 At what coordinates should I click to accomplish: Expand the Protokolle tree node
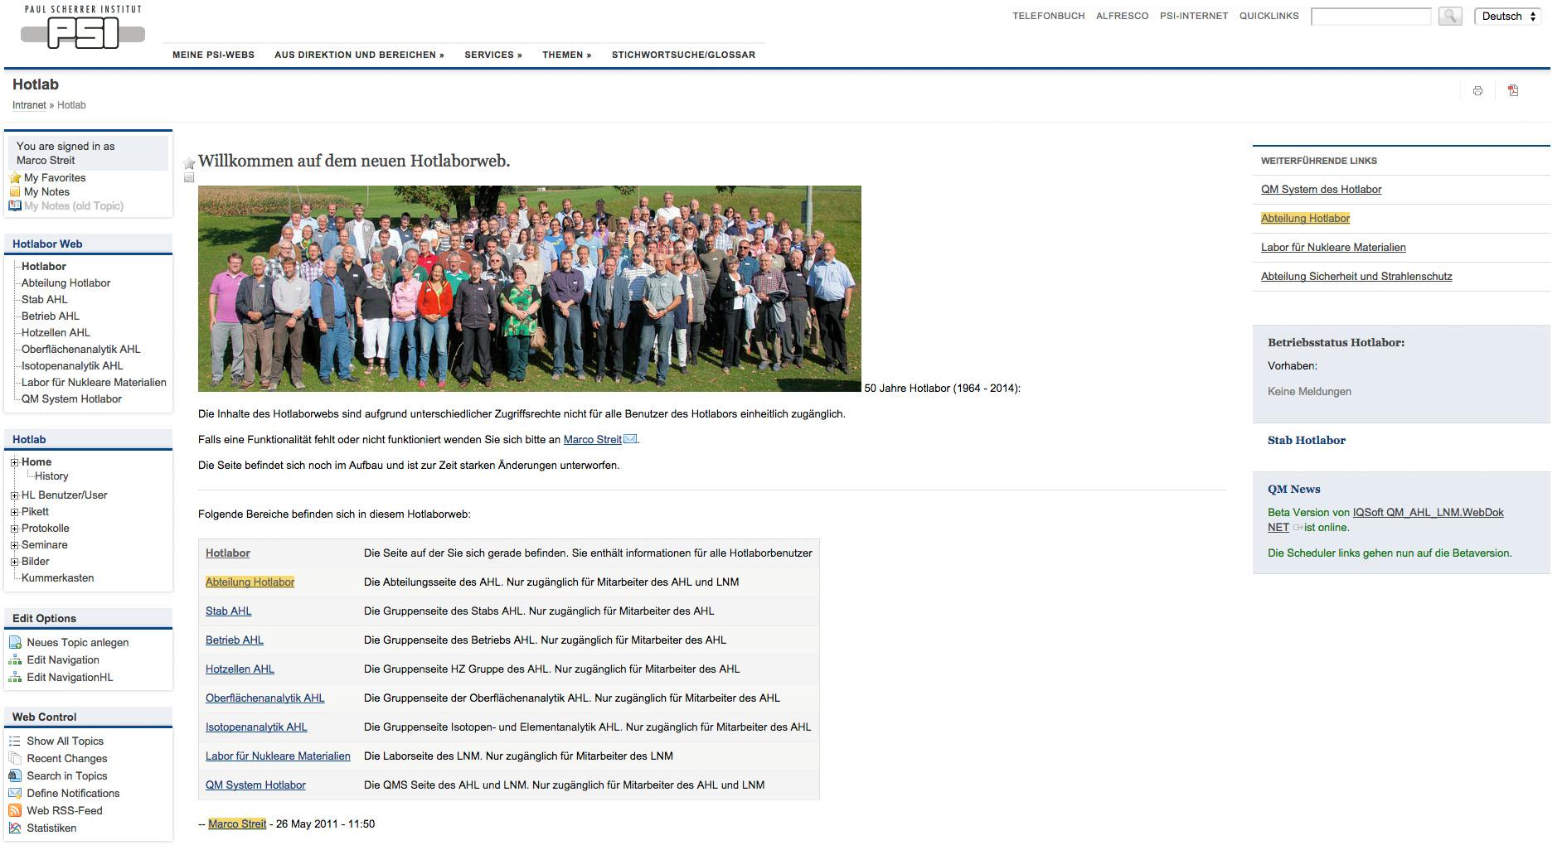tap(14, 529)
